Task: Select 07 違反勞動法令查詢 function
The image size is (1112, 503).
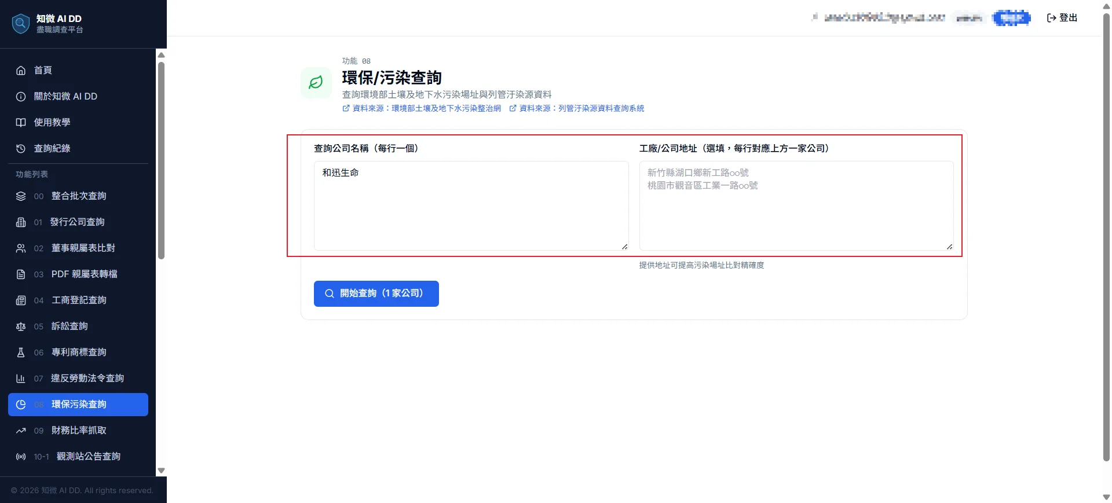Action: point(78,379)
